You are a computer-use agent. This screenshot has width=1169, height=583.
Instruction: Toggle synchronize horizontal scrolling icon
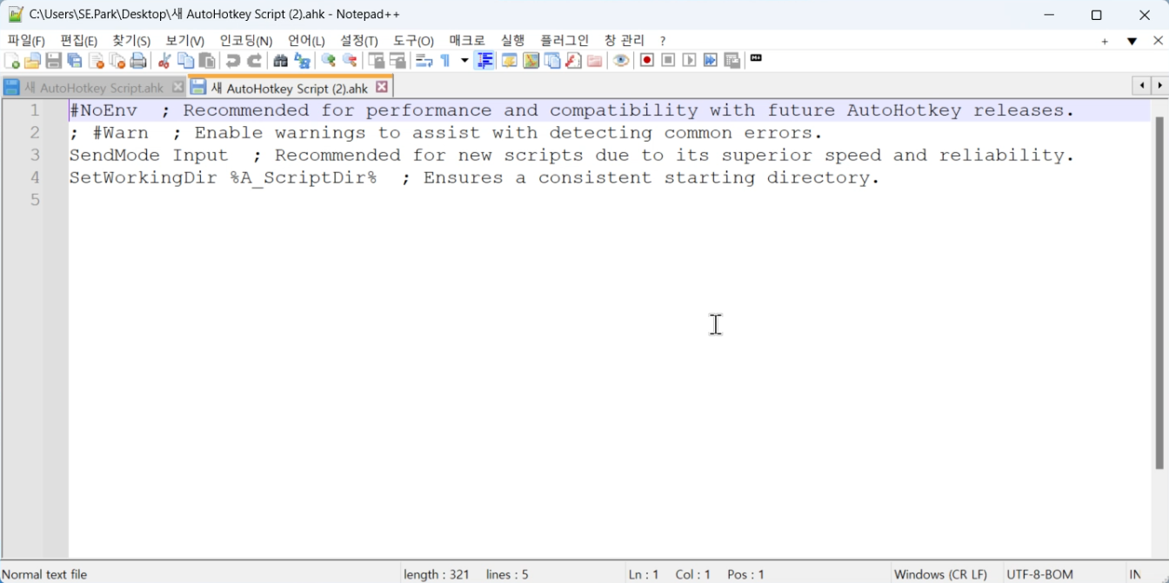(397, 61)
